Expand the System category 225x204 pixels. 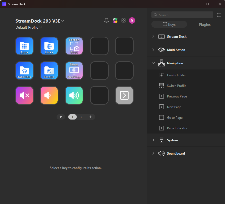(186, 140)
